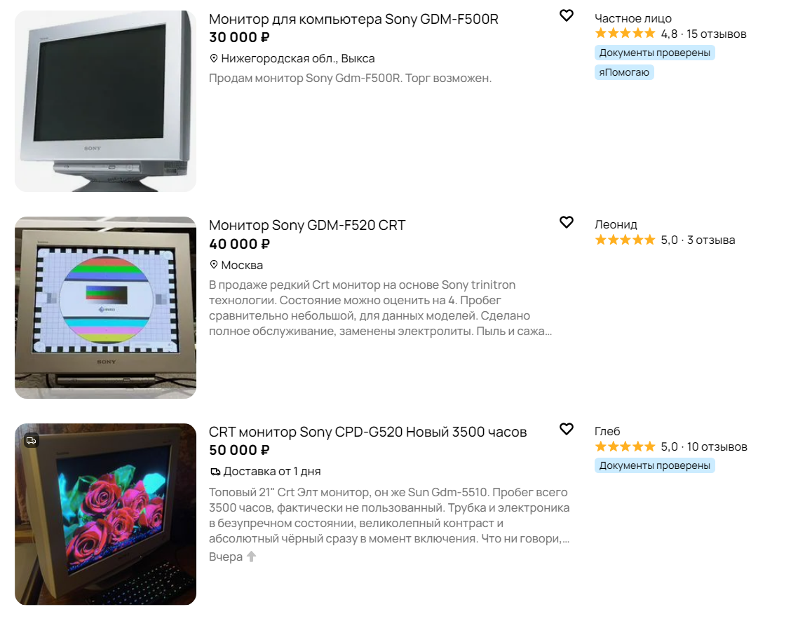
Task: Click the яПомогаю badge
Action: coord(624,72)
